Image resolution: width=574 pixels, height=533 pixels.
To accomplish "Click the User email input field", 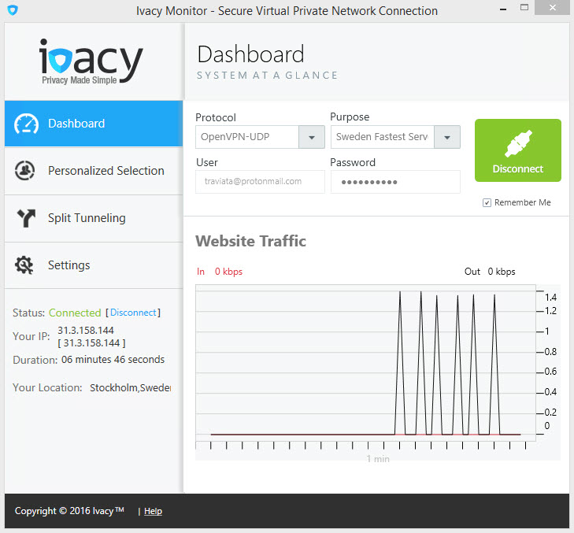I will click(x=260, y=182).
